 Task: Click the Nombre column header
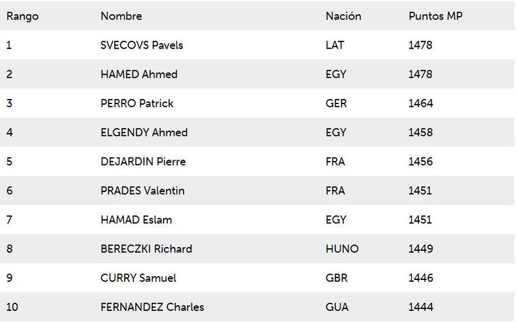pos(121,16)
